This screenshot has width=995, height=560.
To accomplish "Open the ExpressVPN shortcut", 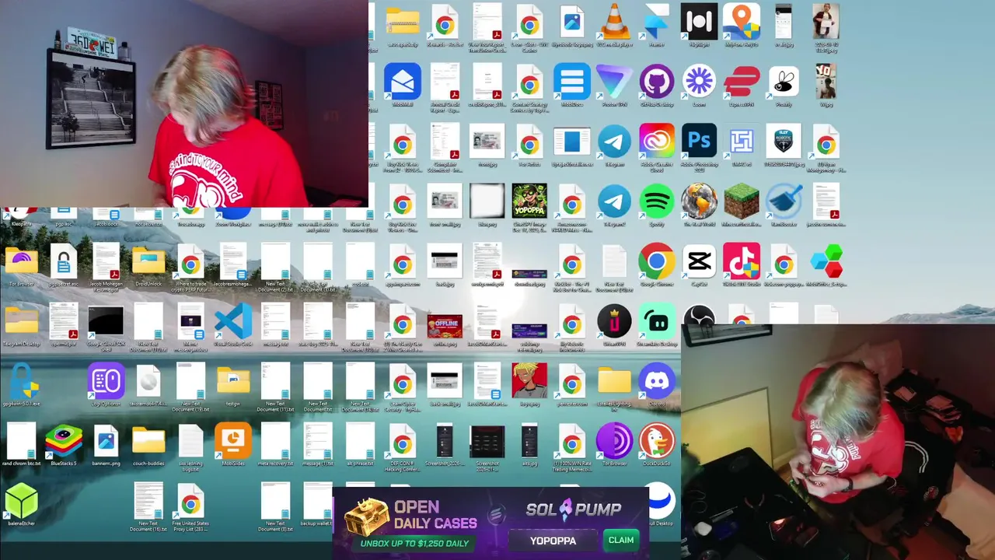I will pyautogui.click(x=742, y=82).
